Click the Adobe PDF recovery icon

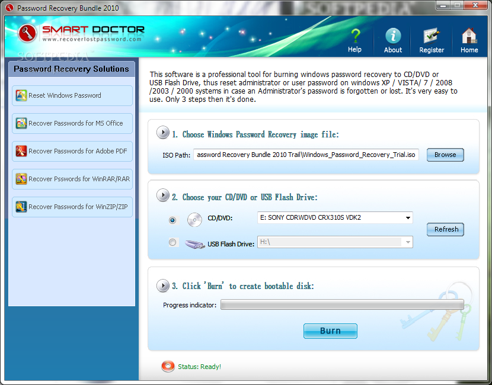click(x=21, y=151)
